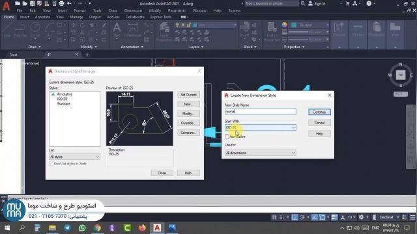
Task: Toggle drawing grid display in status bar
Action: tap(274, 217)
